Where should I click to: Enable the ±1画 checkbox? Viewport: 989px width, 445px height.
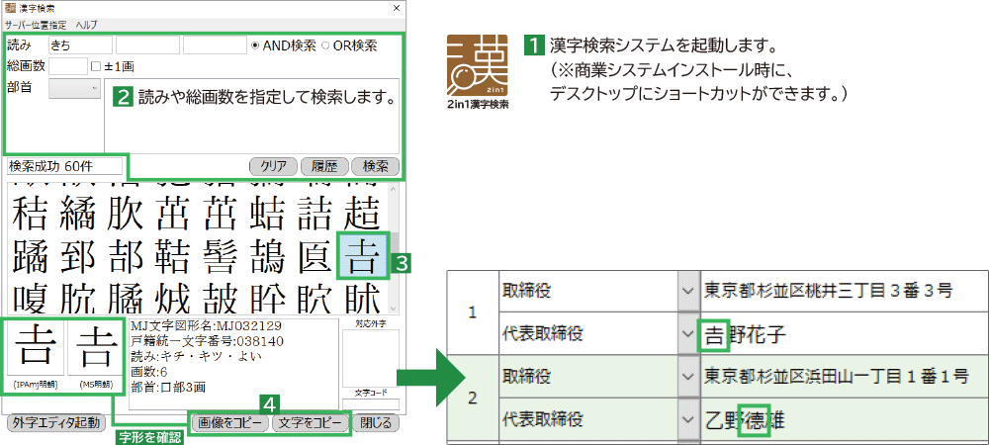[x=96, y=66]
